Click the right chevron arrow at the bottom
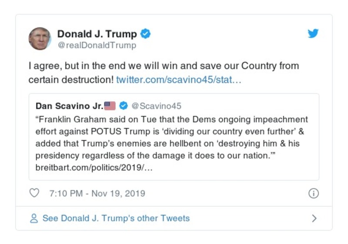The image size is (348, 244). tap(314, 218)
